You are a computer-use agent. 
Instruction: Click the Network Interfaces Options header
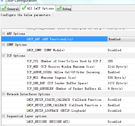pos(28,94)
